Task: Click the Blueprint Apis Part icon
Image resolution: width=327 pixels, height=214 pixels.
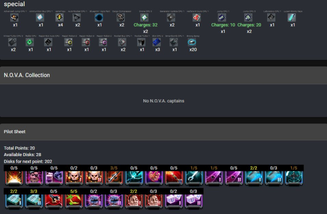Action: [x=99, y=17]
